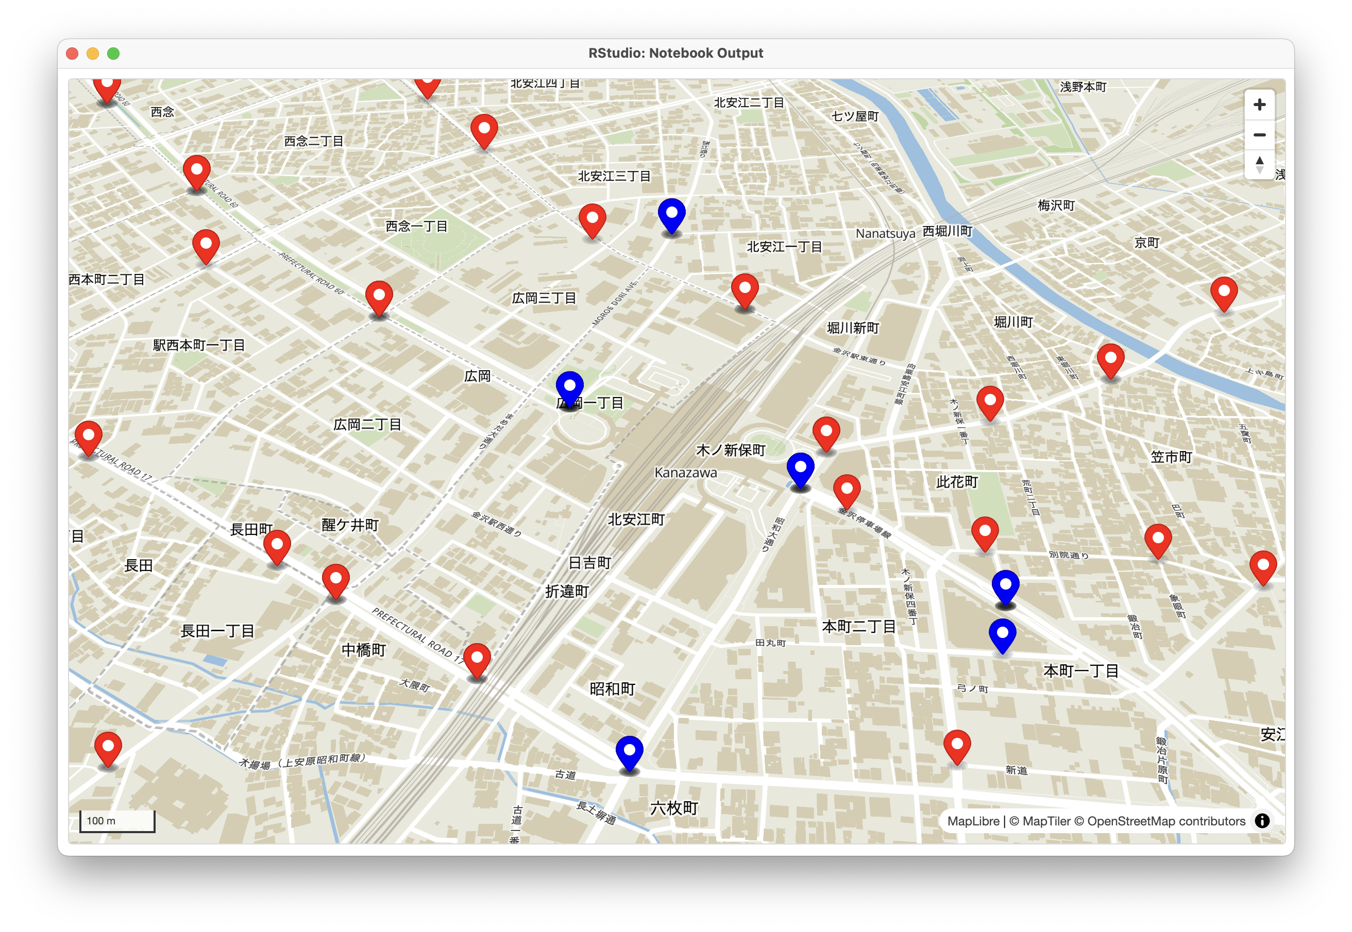Screen dimensions: 1352x932
Task: Click the lower blue marker above 本町一丁目
Action: [1002, 636]
